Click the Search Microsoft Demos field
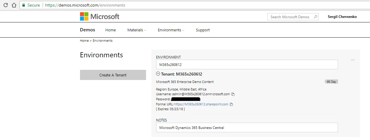 coord(290,17)
